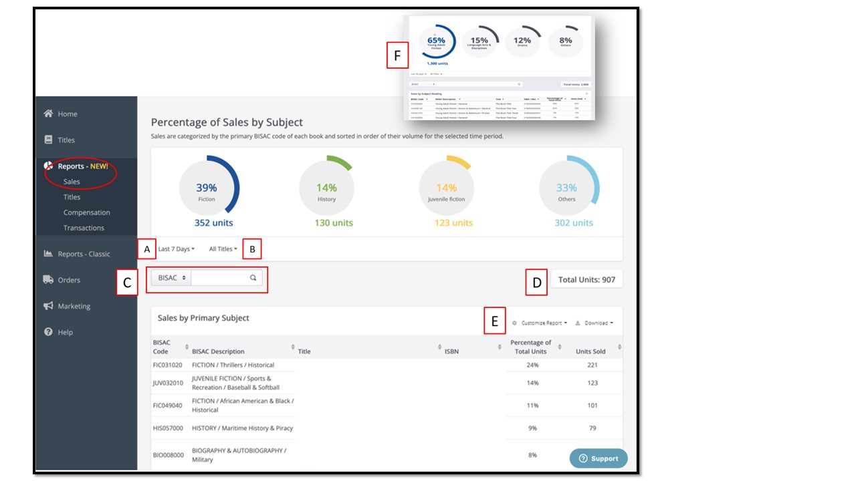Click the 221 units sold cell

click(x=592, y=365)
